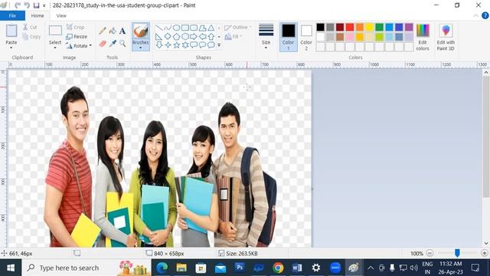Choose the Right arrow shape
490x276 pixels.
coord(194,37)
